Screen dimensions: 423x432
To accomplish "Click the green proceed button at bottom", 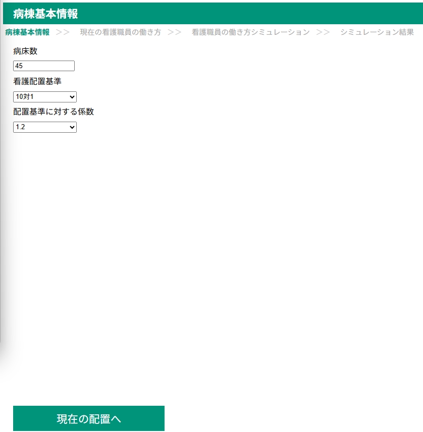I will coord(88,418).
